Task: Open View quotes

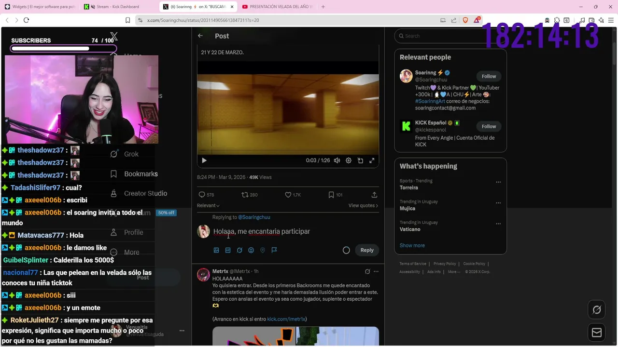Action: point(363,205)
